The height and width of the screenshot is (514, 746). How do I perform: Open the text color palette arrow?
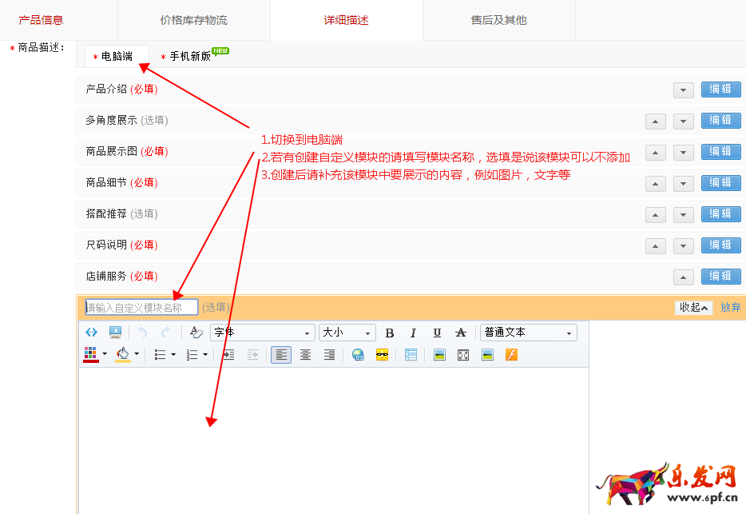click(x=105, y=354)
